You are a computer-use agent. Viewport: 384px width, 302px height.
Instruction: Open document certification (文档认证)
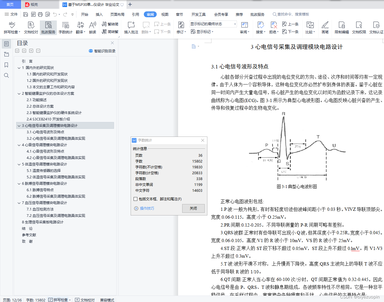click(376, 27)
